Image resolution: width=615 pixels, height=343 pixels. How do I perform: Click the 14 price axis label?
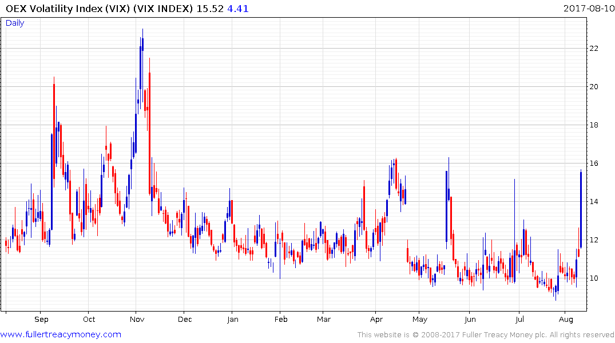[x=594, y=201]
